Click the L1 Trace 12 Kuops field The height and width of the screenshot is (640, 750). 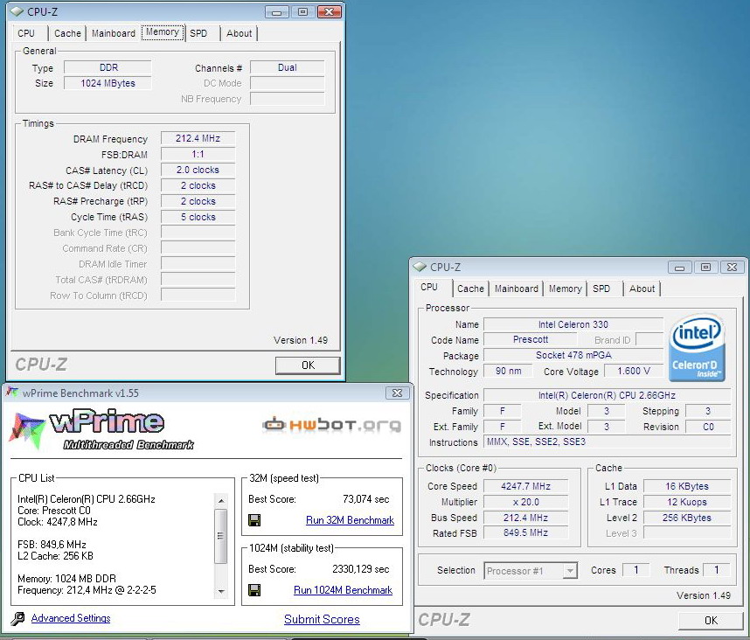(687, 502)
